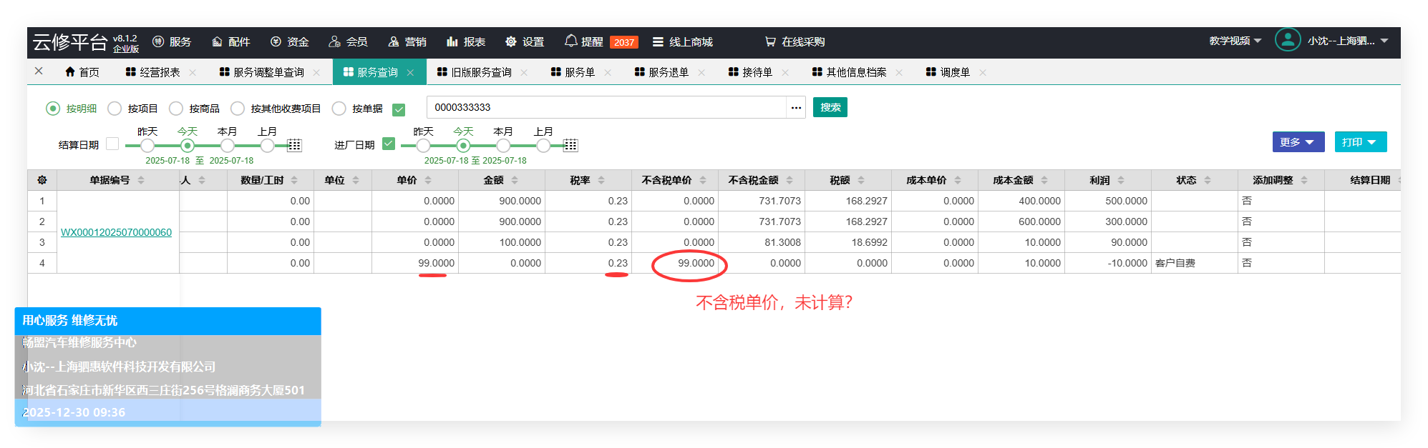This screenshot has width=1428, height=448.
Task: Close the 服务查询 tab
Action: click(x=410, y=73)
